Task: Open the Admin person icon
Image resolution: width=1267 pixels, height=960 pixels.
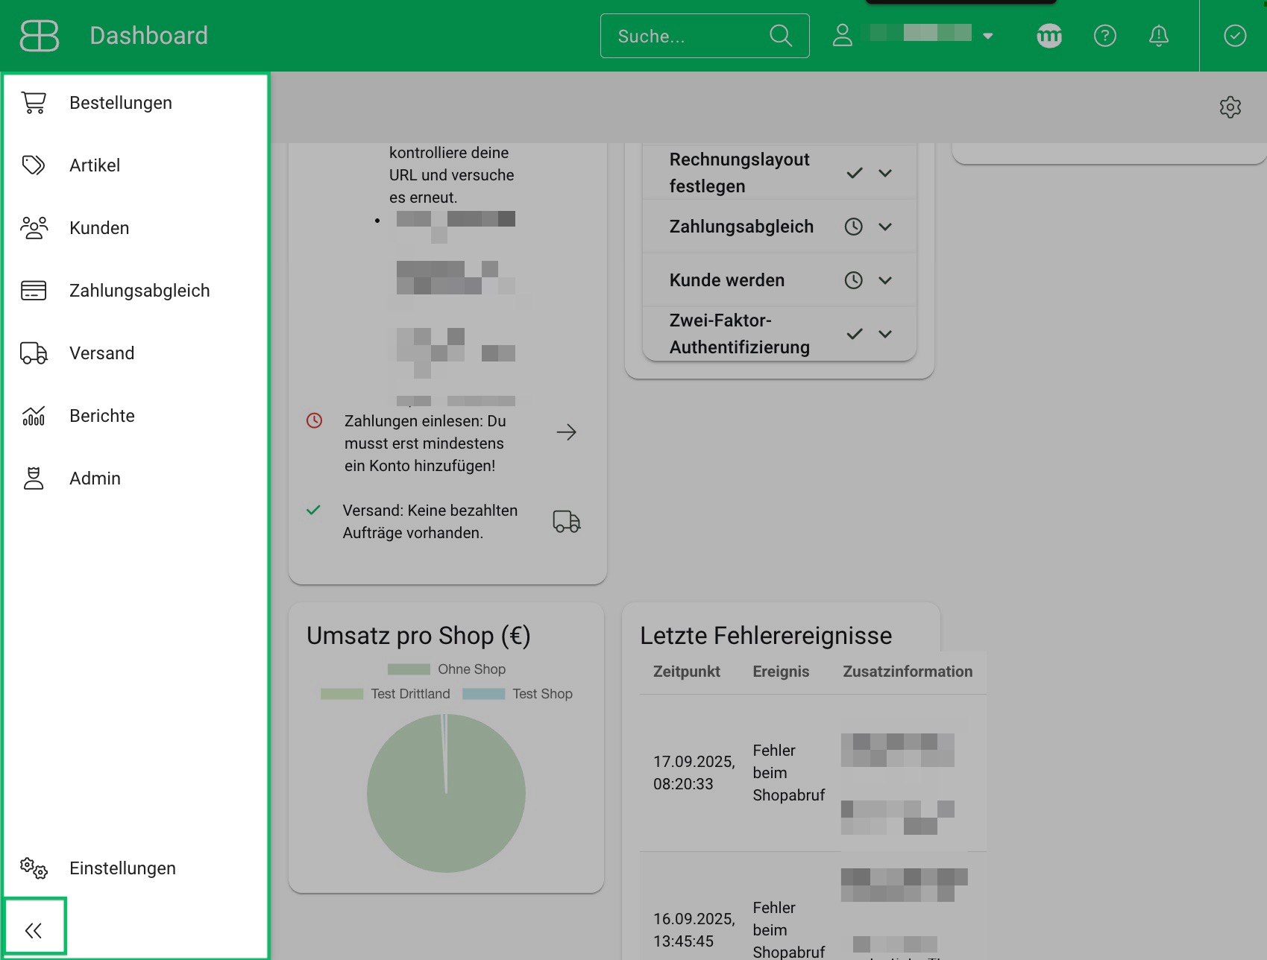Action: pyautogui.click(x=34, y=479)
